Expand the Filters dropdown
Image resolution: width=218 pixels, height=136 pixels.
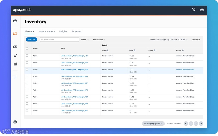point(85,40)
